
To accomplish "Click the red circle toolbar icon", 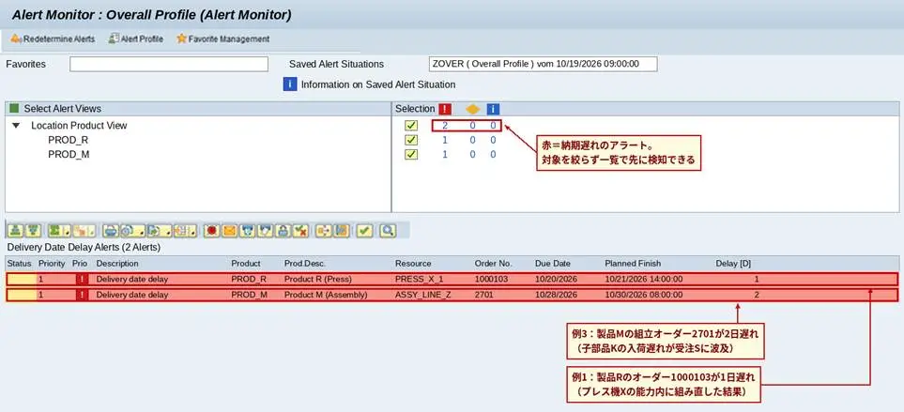I will click(x=211, y=231).
